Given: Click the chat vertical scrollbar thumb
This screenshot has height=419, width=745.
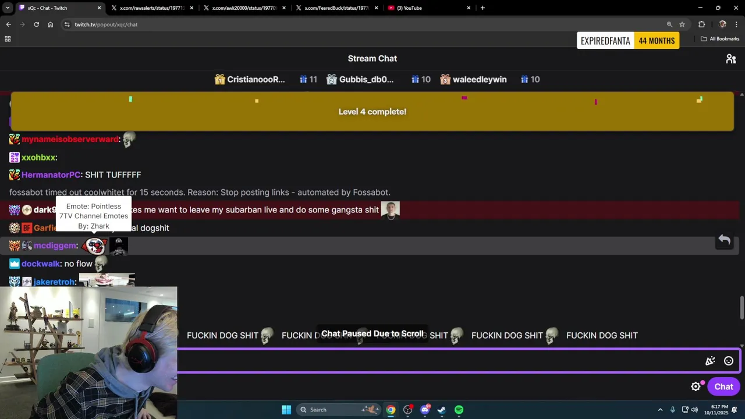Looking at the screenshot, I should (x=742, y=307).
